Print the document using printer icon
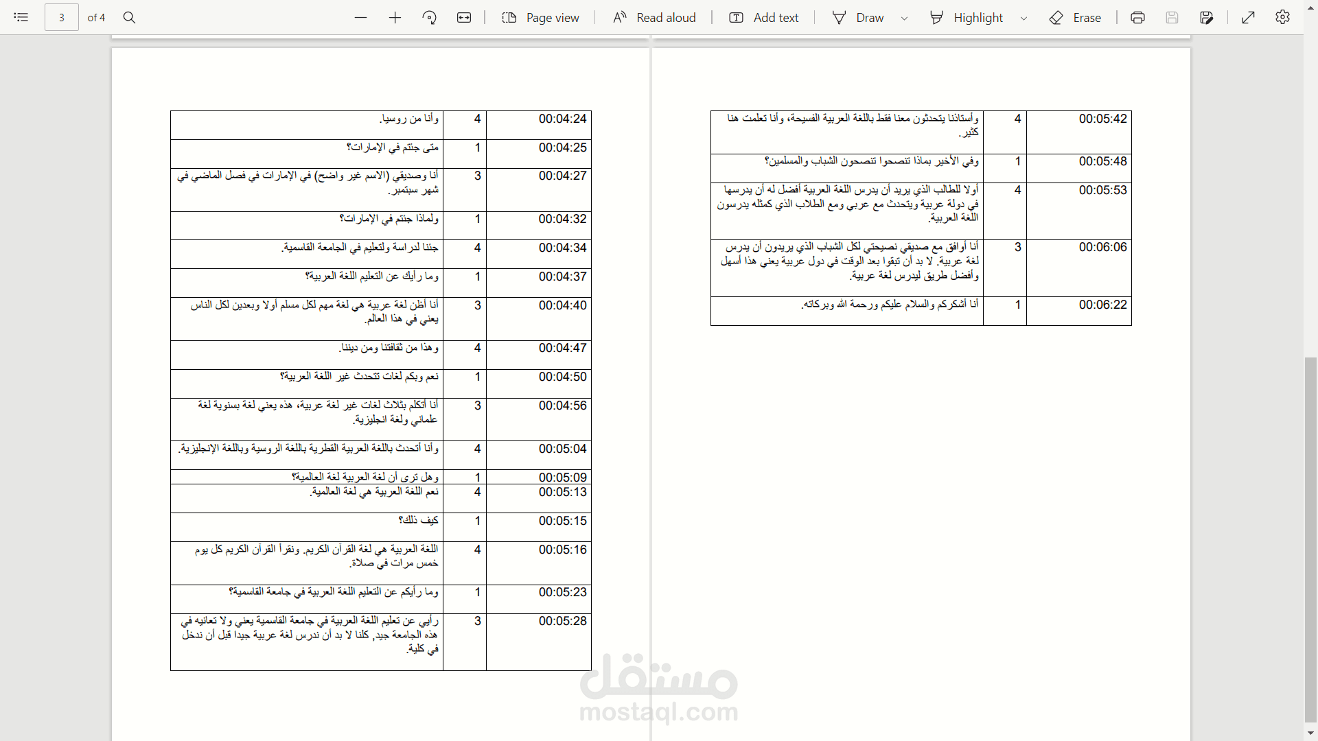The image size is (1318, 741). (1137, 18)
